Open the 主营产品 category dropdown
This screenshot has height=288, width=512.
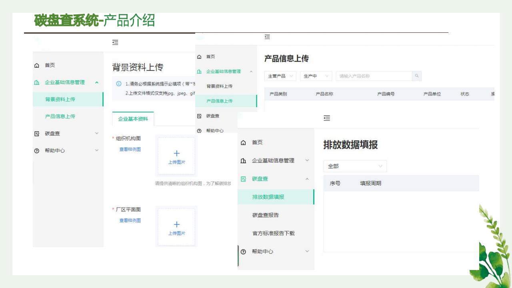point(280,76)
